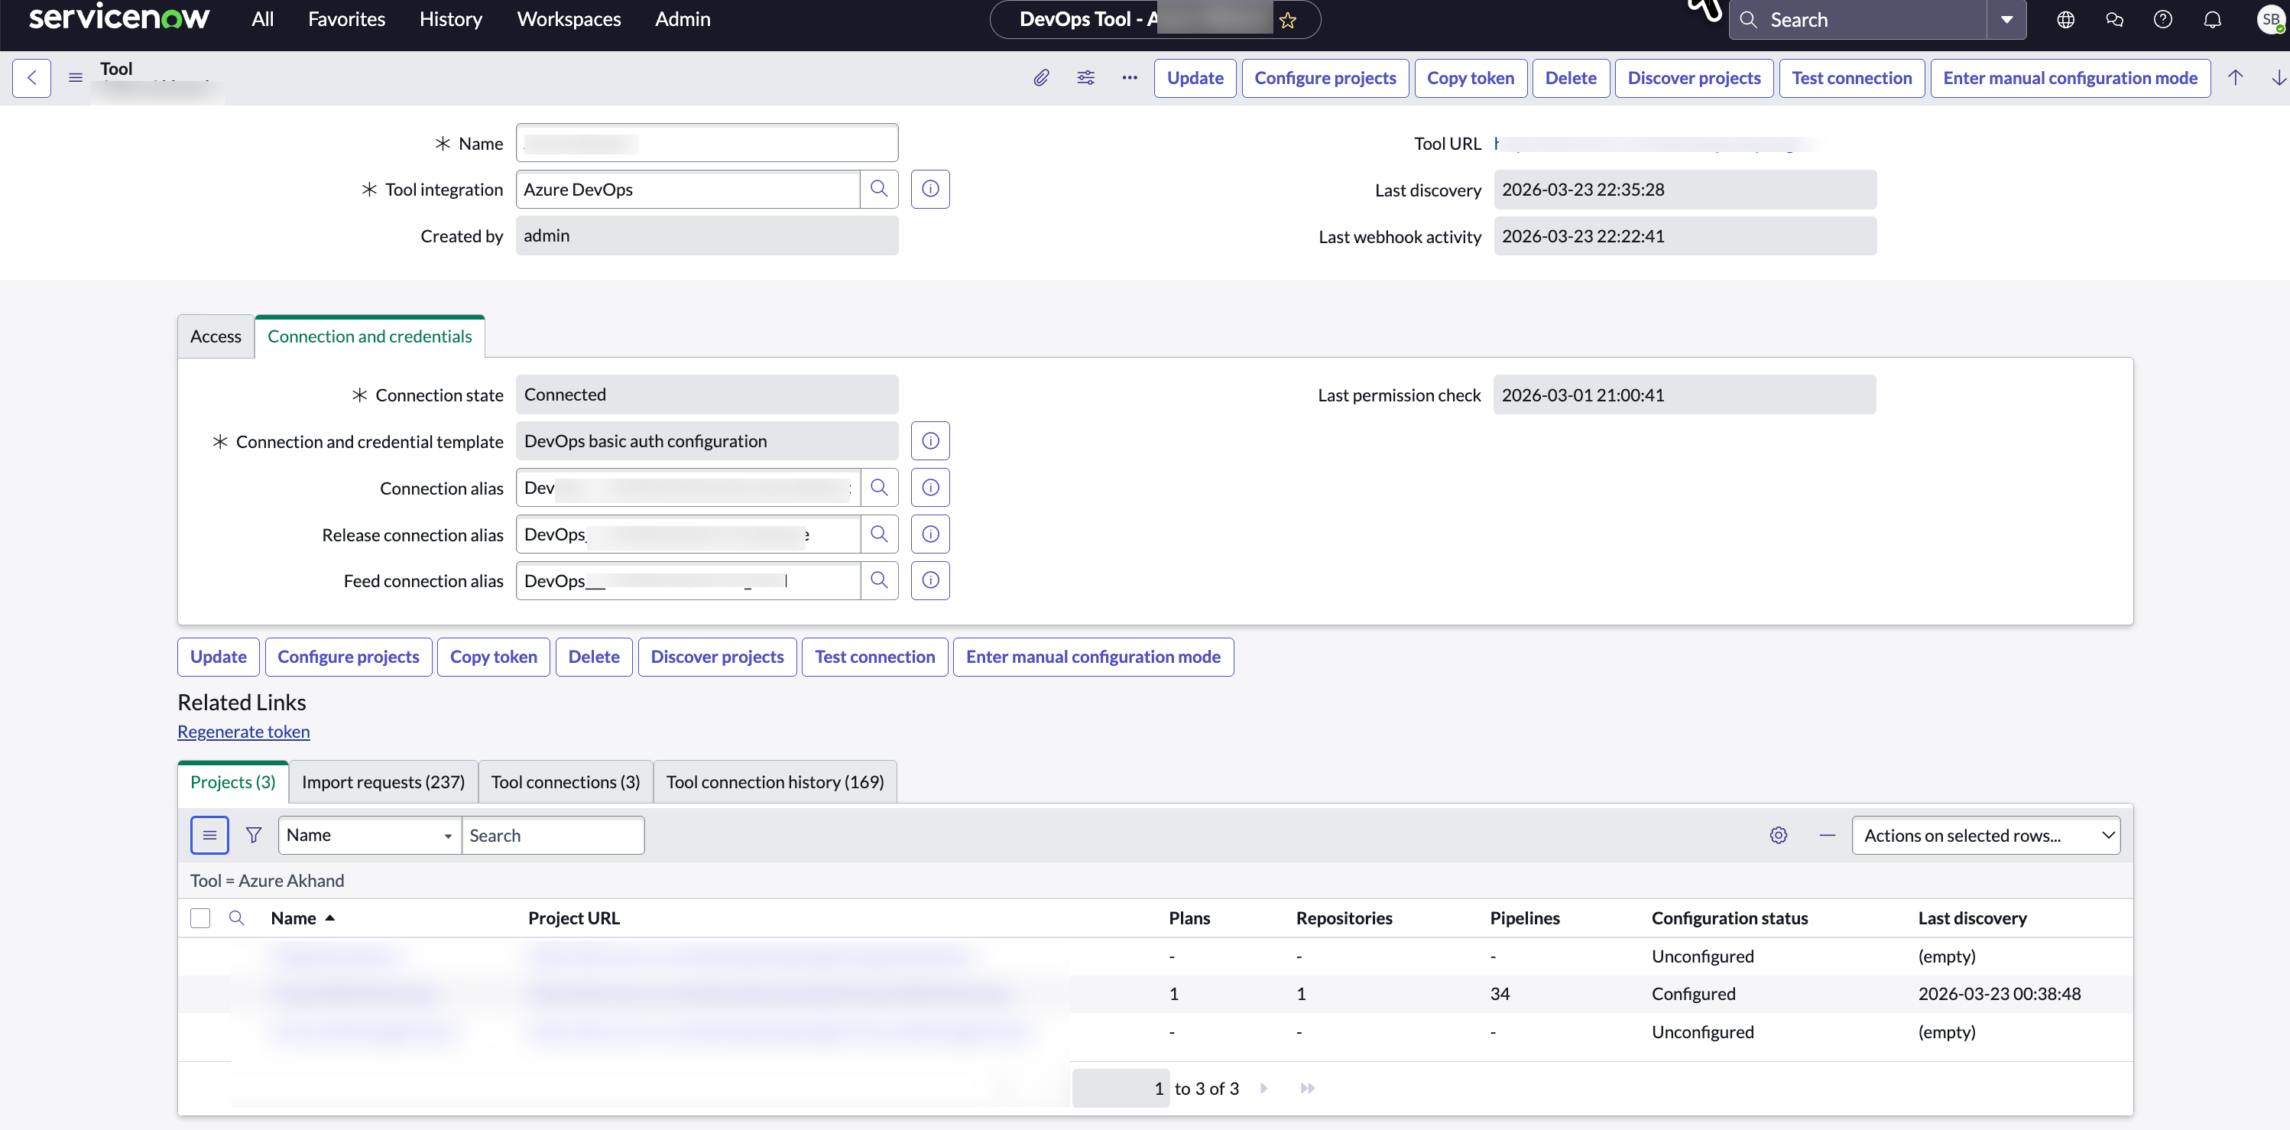Click Update in the header bar
The height and width of the screenshot is (1130, 2290).
[x=1195, y=77]
